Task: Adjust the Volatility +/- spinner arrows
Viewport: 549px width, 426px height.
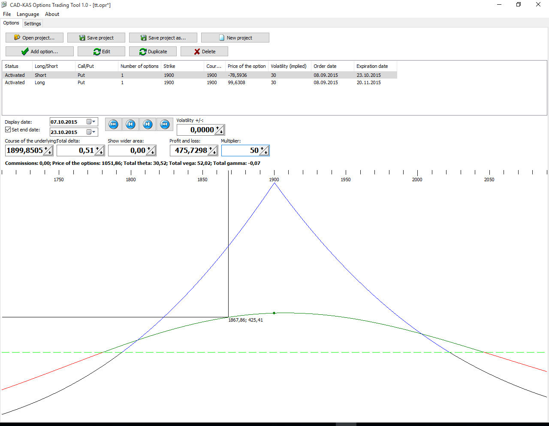Action: 219,130
